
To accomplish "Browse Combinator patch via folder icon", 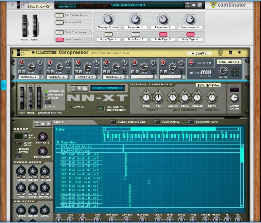I will (194, 5).
